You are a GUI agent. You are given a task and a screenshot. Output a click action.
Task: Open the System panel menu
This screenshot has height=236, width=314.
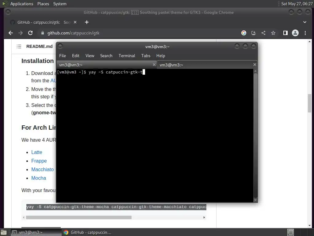pyautogui.click(x=60, y=4)
